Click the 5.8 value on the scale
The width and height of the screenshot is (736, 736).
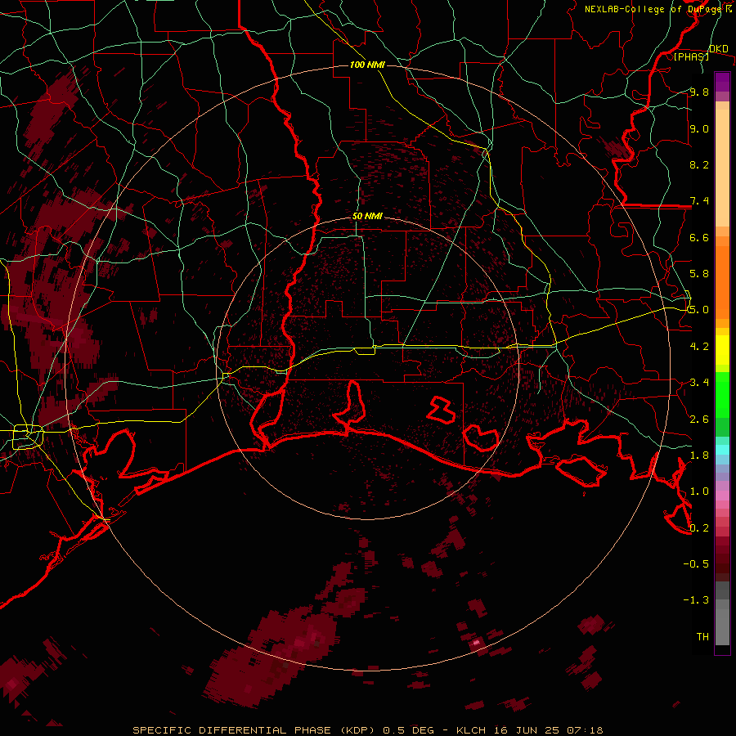(699, 274)
